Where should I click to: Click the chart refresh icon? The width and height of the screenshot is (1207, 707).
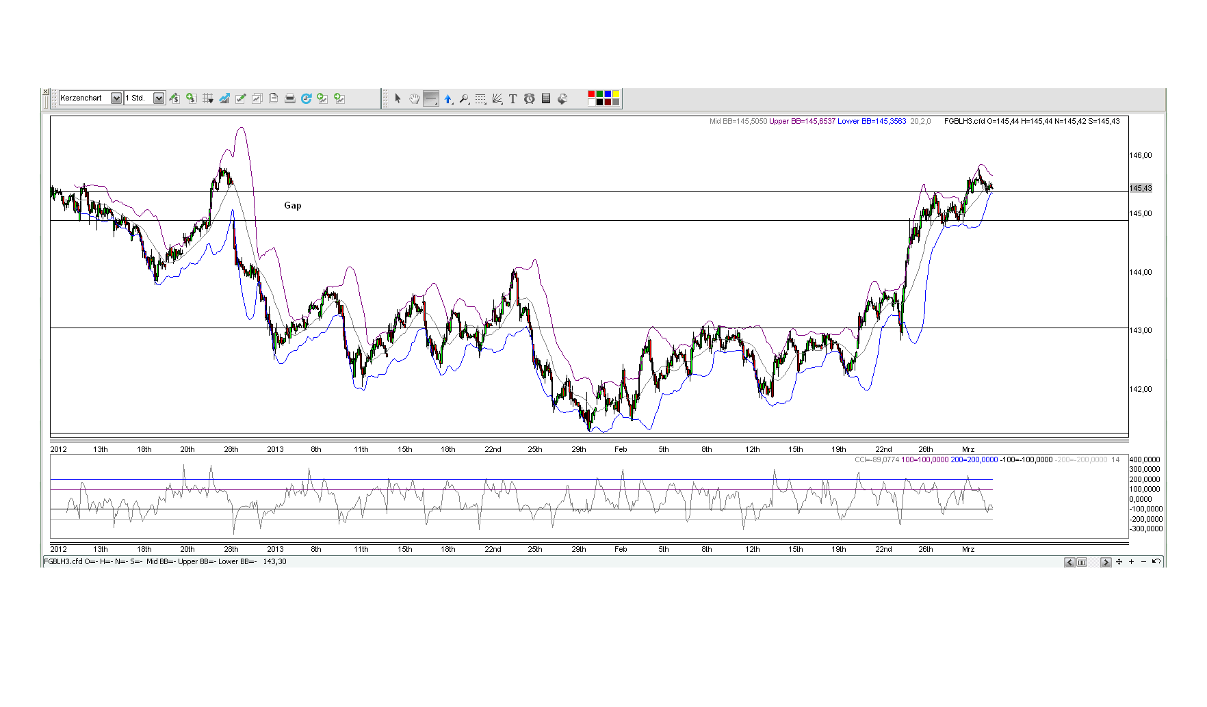(307, 98)
